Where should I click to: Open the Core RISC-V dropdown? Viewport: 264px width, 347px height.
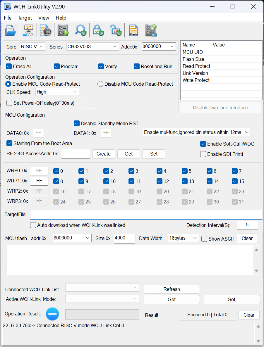[32, 47]
